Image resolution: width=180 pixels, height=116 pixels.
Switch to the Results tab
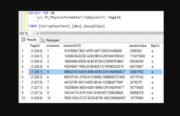[x=29, y=40]
